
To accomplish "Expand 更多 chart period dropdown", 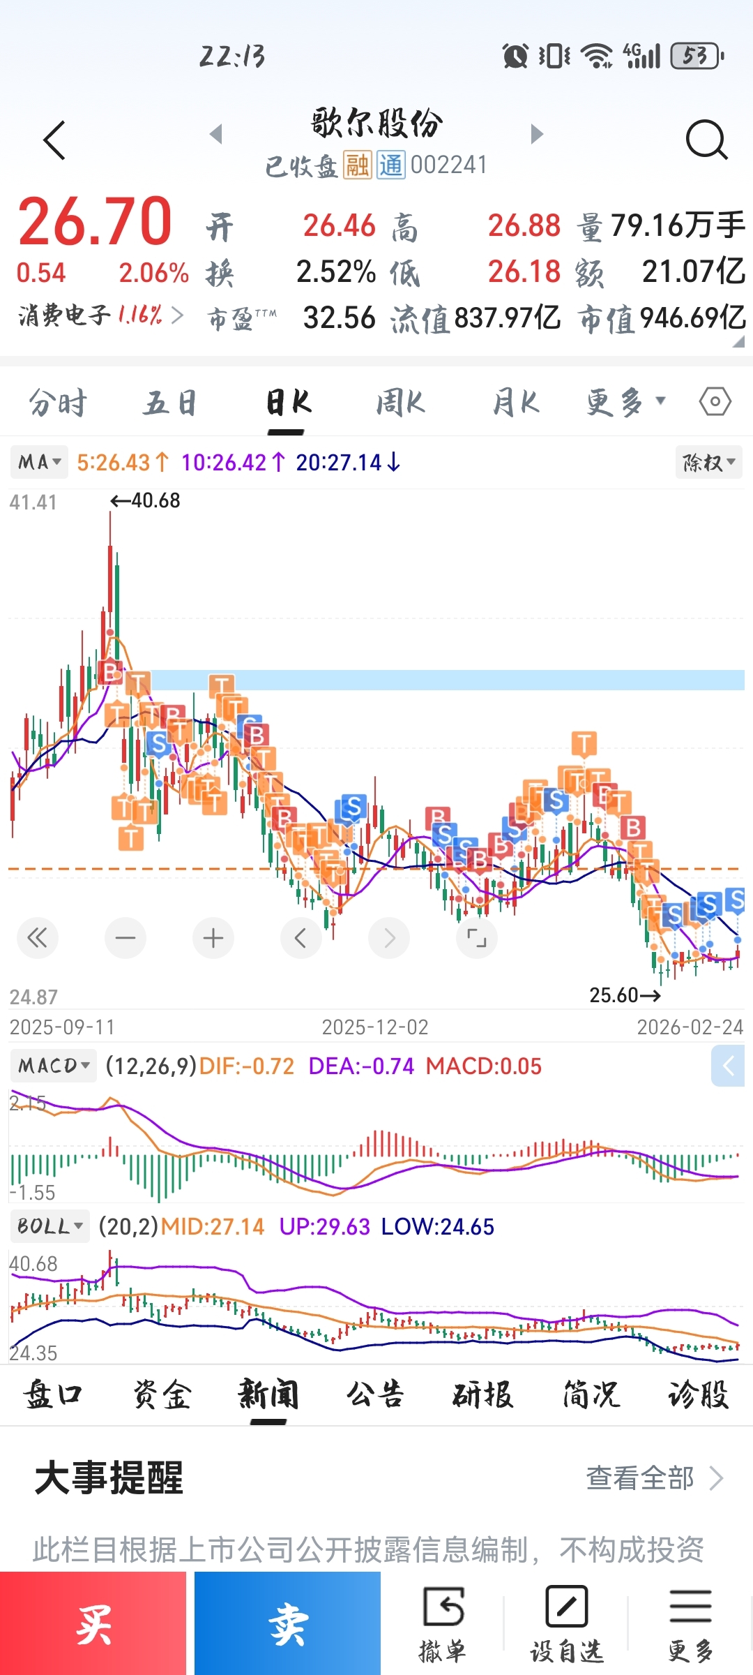I will [626, 402].
